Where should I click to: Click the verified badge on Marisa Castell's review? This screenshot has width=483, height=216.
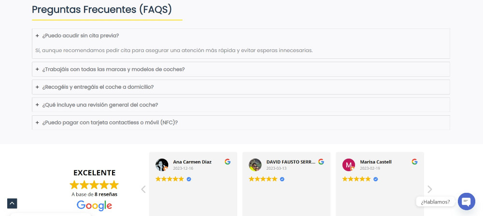point(376,179)
